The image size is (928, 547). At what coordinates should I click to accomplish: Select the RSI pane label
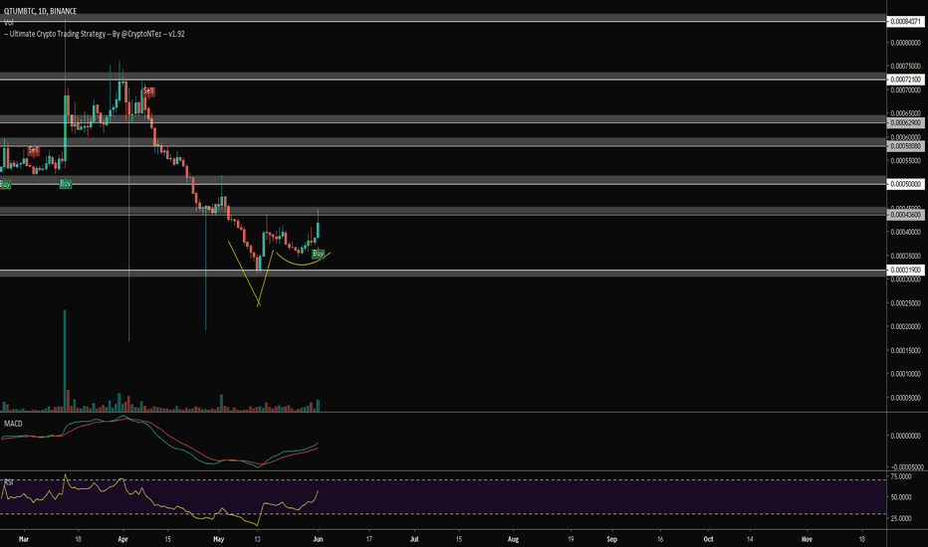[9, 482]
